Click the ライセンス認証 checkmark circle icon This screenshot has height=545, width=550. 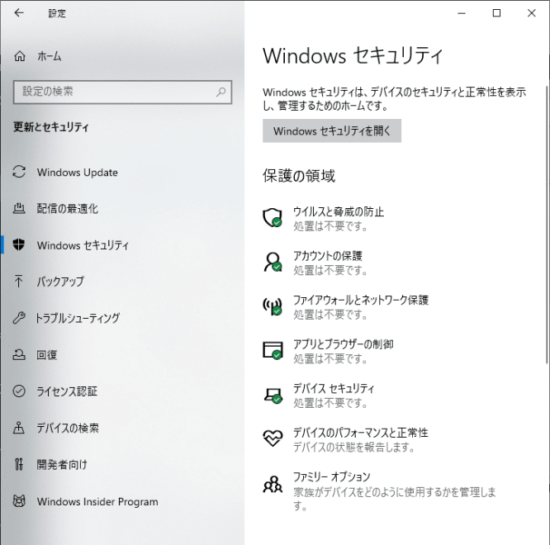pyautogui.click(x=19, y=391)
